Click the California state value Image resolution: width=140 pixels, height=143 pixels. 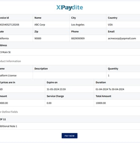4,38
